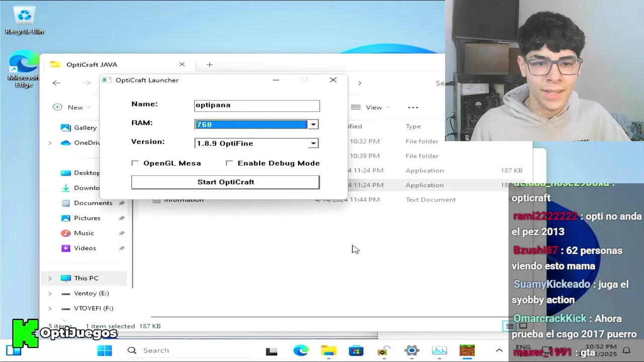The image size is (644, 362).
Task: Click the VTOYEFI (F:) drive icon
Action: click(x=65, y=308)
